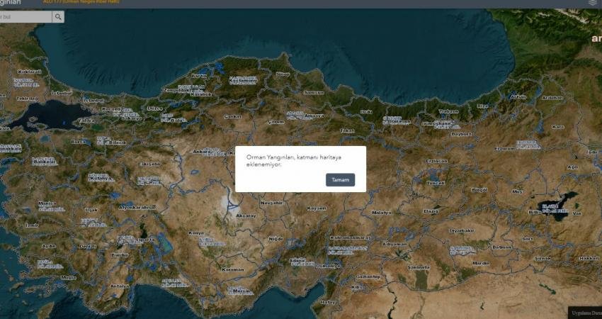Click the Hatay label on map
The width and height of the screenshot is (602, 319).
click(x=327, y=302)
